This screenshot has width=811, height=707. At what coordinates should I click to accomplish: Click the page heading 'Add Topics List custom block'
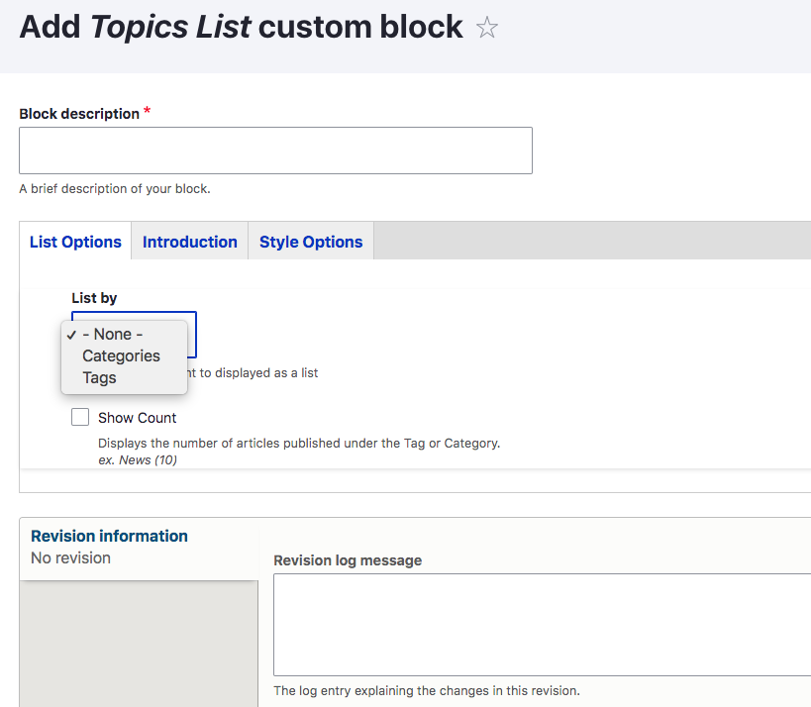[241, 27]
